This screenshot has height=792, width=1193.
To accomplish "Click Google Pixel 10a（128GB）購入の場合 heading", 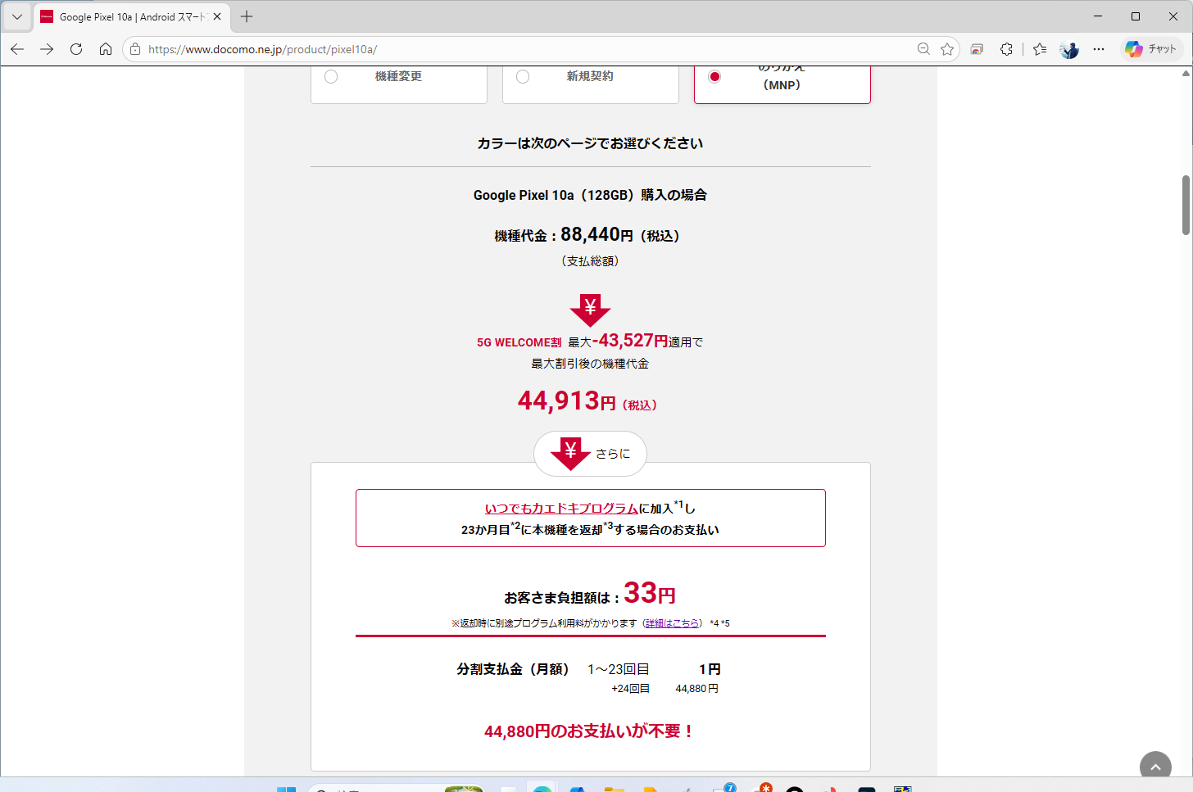I will (x=590, y=195).
